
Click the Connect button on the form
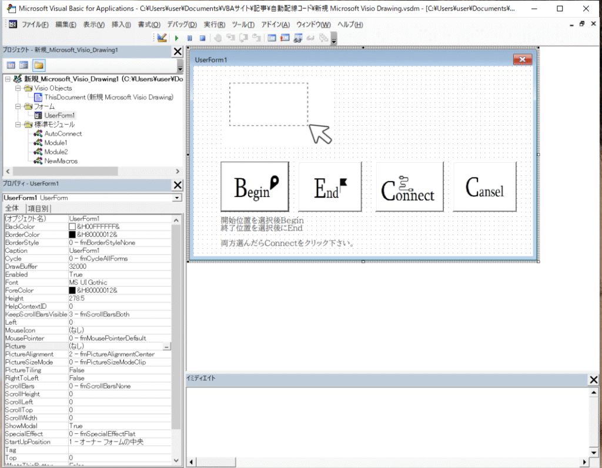[409, 187]
